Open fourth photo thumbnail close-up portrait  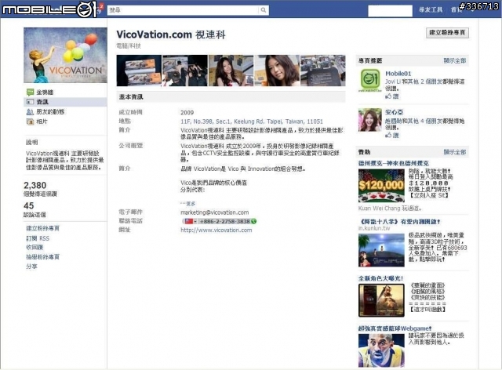pyautogui.click(x=277, y=71)
